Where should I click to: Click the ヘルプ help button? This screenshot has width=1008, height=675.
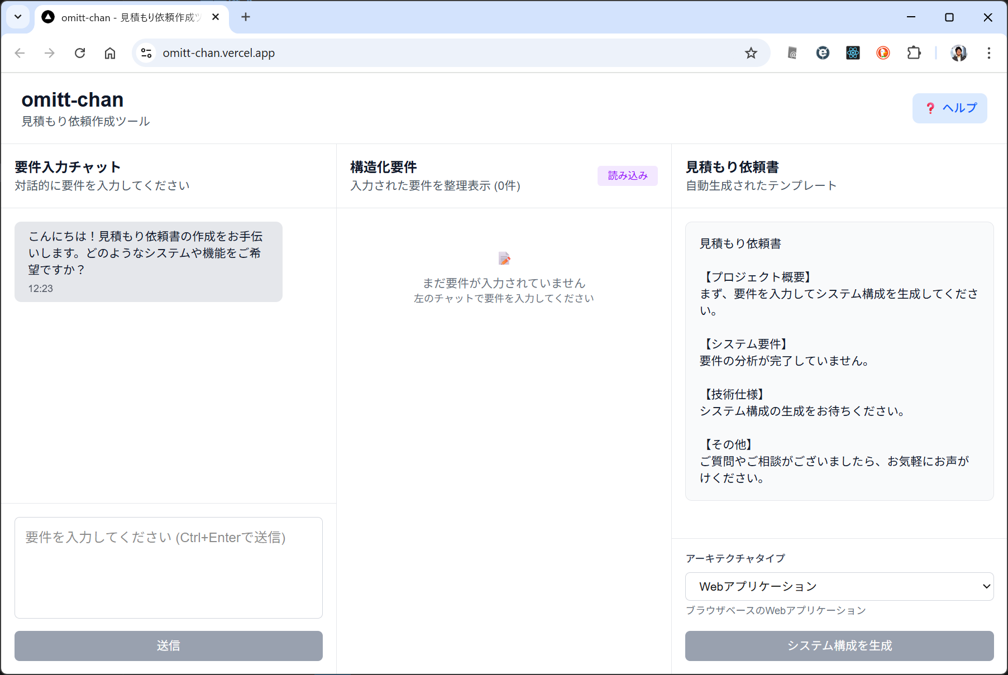949,108
